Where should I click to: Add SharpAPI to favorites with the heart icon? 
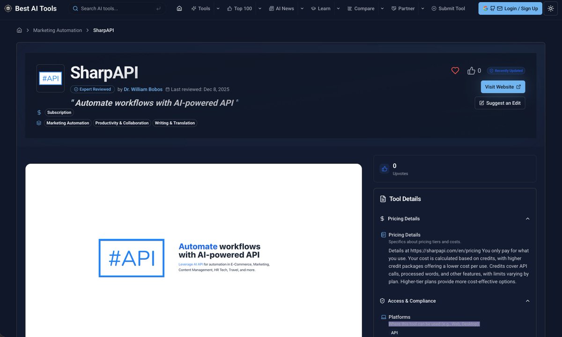(x=455, y=71)
